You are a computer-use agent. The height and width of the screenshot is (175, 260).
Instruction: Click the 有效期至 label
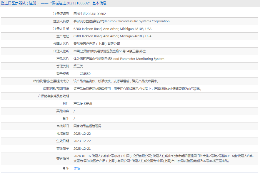click(63, 149)
